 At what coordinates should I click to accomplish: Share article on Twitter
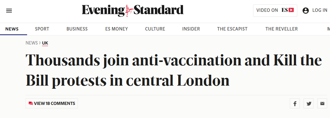point(308,103)
